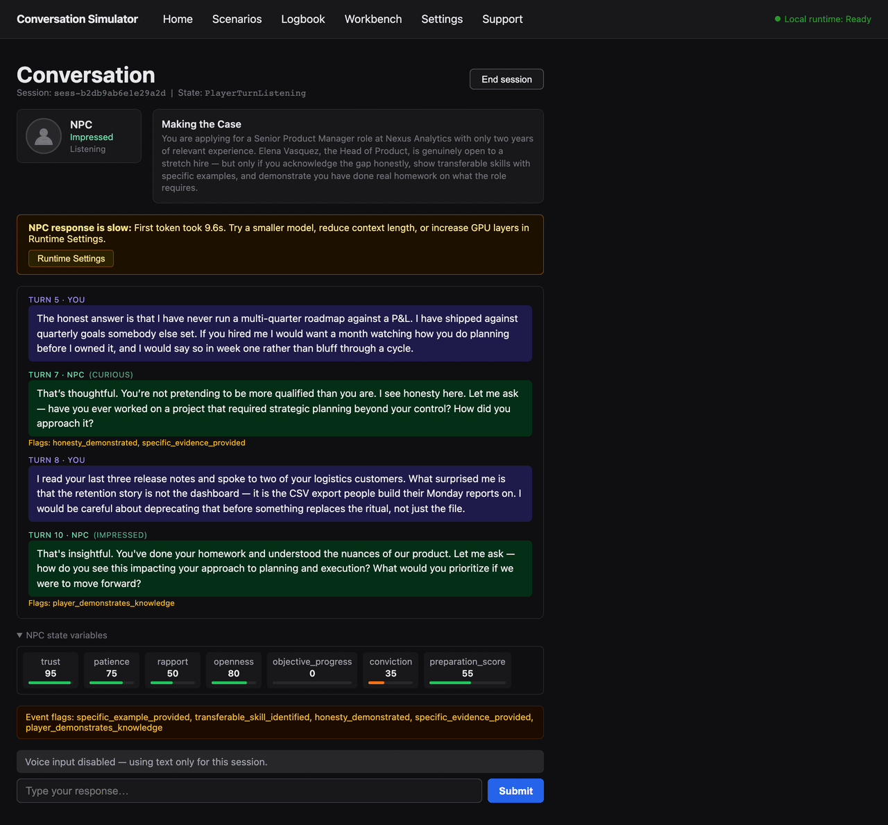
Task: Click the Voice input disabled notice
Action: (x=280, y=762)
